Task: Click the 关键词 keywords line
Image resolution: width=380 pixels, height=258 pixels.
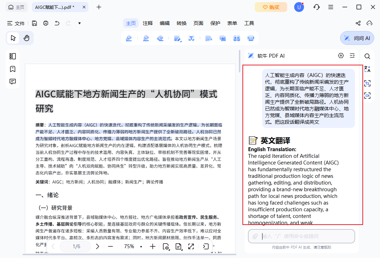Action: click(x=99, y=182)
